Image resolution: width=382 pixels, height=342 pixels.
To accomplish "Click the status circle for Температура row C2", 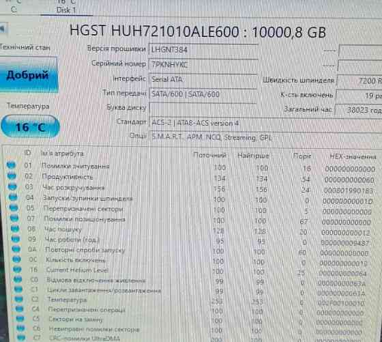I will click(x=19, y=299).
